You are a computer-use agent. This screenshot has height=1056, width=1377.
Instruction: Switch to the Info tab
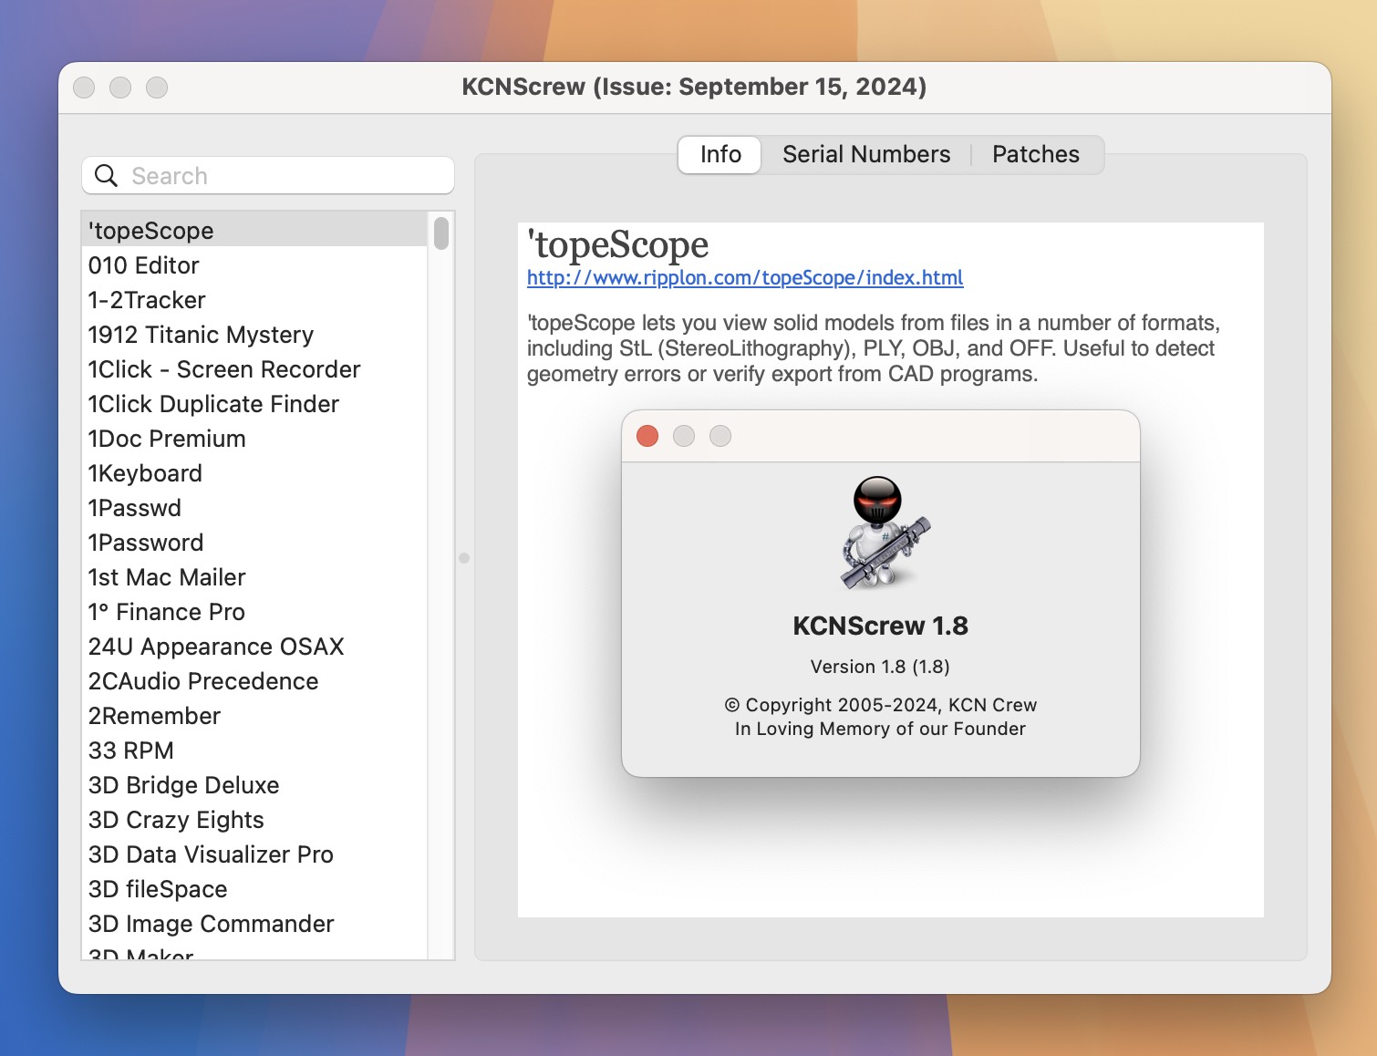(x=720, y=154)
